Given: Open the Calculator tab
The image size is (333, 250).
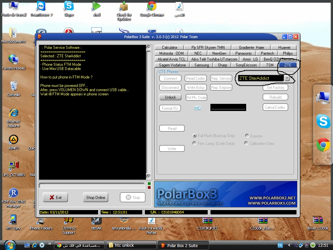Looking at the screenshot, I should 169,48.
